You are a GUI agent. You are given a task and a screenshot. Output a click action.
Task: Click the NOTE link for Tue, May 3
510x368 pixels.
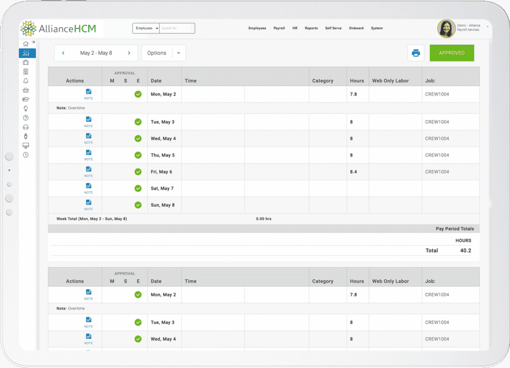(89, 123)
